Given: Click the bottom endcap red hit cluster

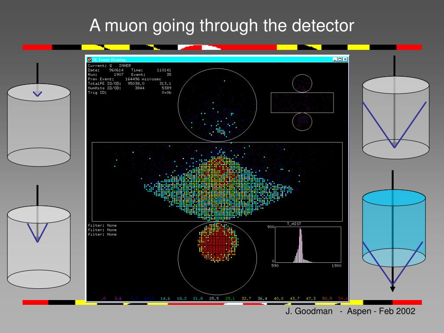Looking at the screenshot, I should pyautogui.click(x=218, y=242).
